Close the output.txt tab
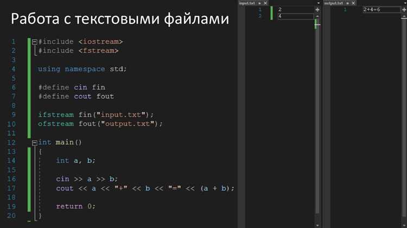The height and width of the screenshot is (228, 407). 353,3
